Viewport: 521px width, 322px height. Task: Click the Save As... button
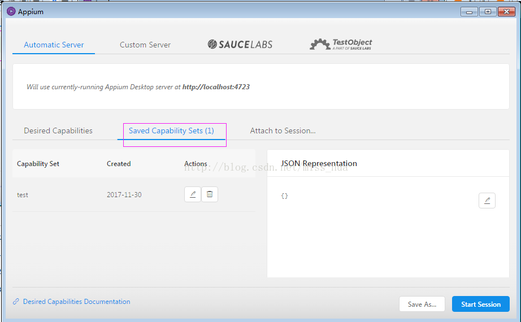click(422, 304)
